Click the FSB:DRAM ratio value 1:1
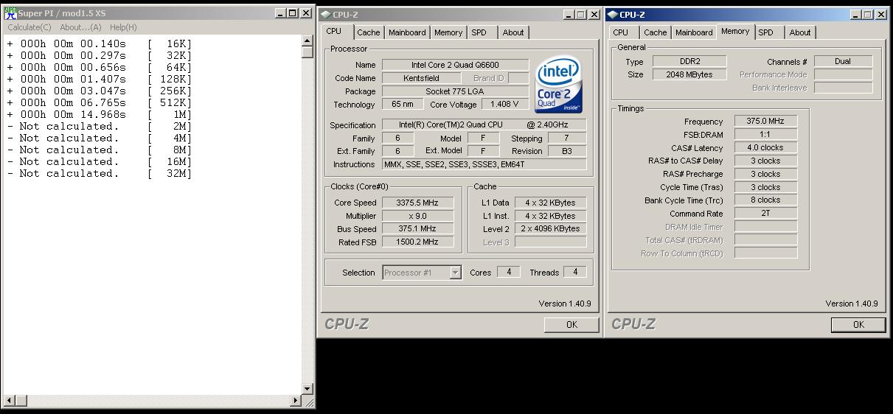This screenshot has height=414, width=893. [765, 134]
